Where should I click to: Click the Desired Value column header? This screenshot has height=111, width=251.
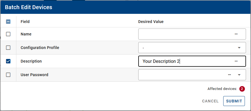[x=151, y=22]
